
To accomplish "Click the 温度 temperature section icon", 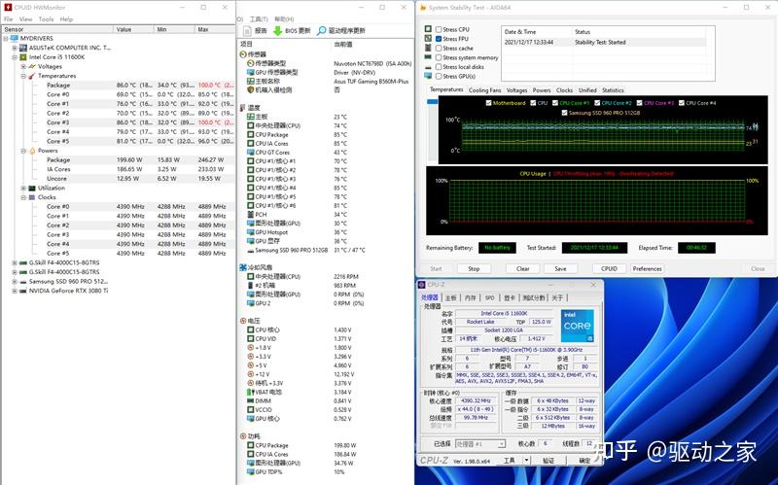I will (x=243, y=108).
